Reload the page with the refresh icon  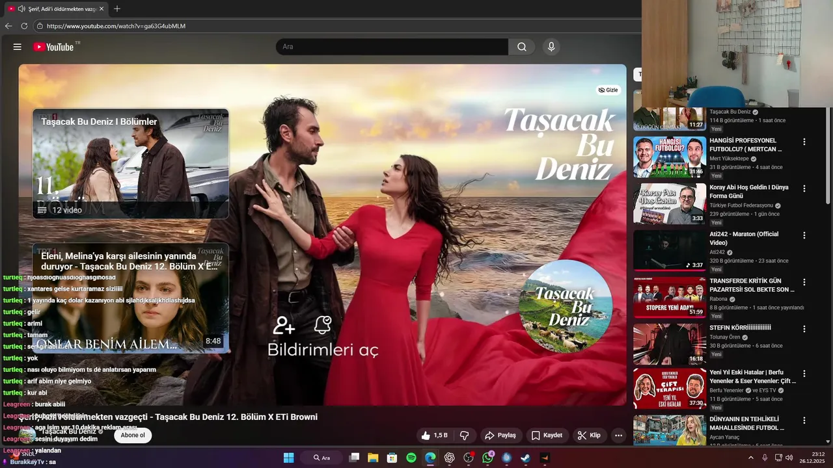click(x=24, y=26)
